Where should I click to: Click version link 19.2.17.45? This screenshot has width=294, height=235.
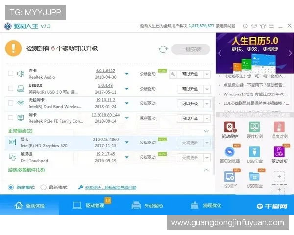[105, 154]
